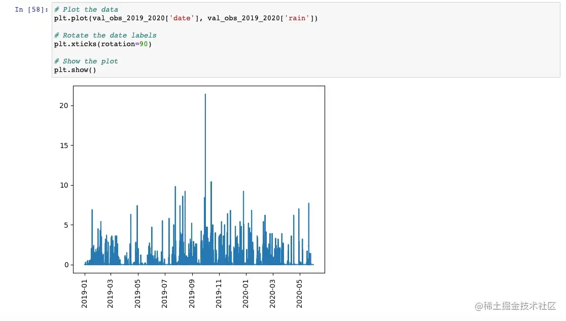
Task: Select the In [58] cell prompt label
Action: point(31,10)
